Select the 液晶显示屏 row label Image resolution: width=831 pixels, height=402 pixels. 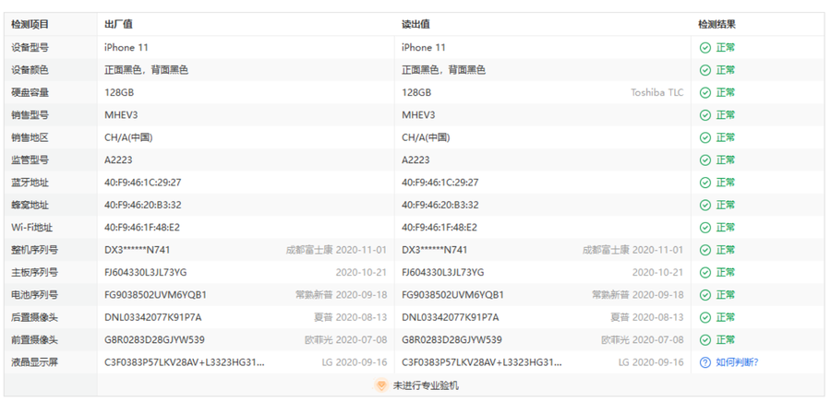[35, 362]
